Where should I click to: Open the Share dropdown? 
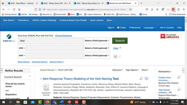pos(145,70)
